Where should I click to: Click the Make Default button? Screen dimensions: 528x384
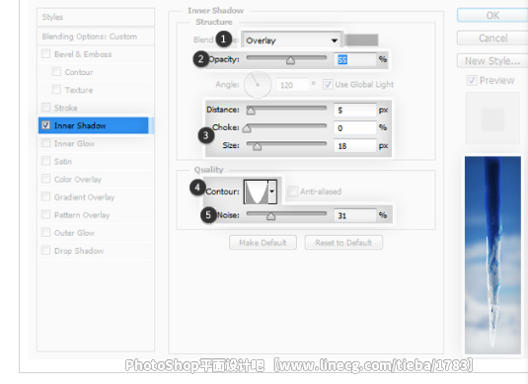click(x=263, y=243)
